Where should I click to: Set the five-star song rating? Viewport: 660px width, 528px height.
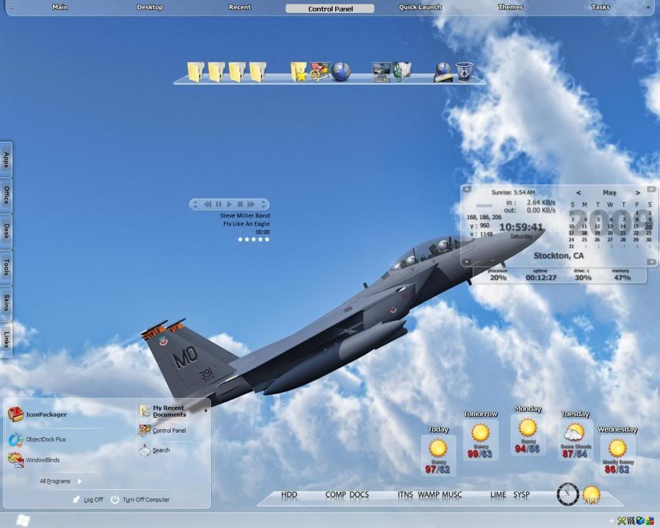253,239
